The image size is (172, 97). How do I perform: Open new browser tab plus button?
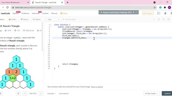[67, 2]
